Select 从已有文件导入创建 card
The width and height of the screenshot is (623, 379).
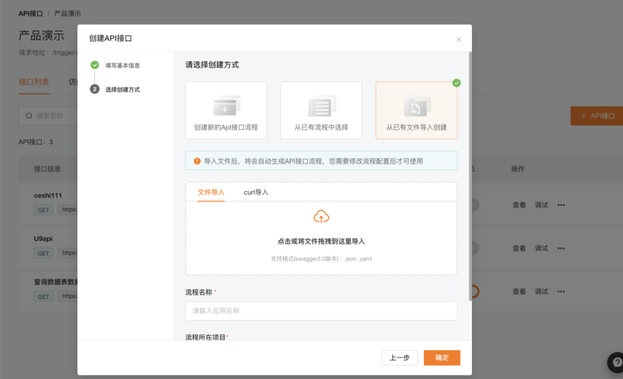(x=416, y=110)
